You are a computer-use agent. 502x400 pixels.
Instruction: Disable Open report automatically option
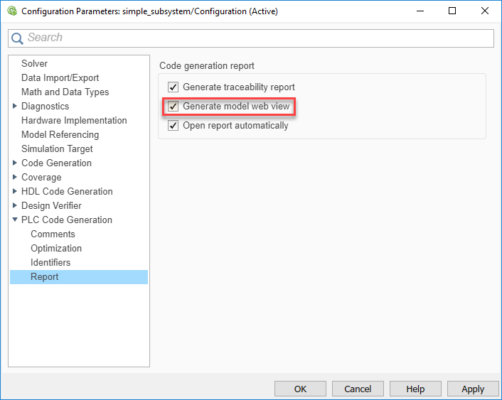(173, 126)
